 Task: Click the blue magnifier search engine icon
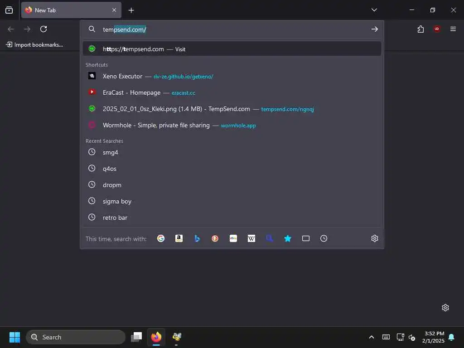269,238
